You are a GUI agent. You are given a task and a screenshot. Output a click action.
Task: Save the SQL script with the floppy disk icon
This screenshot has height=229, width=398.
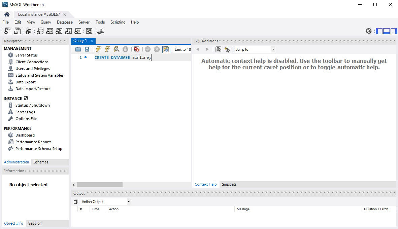tap(87, 49)
